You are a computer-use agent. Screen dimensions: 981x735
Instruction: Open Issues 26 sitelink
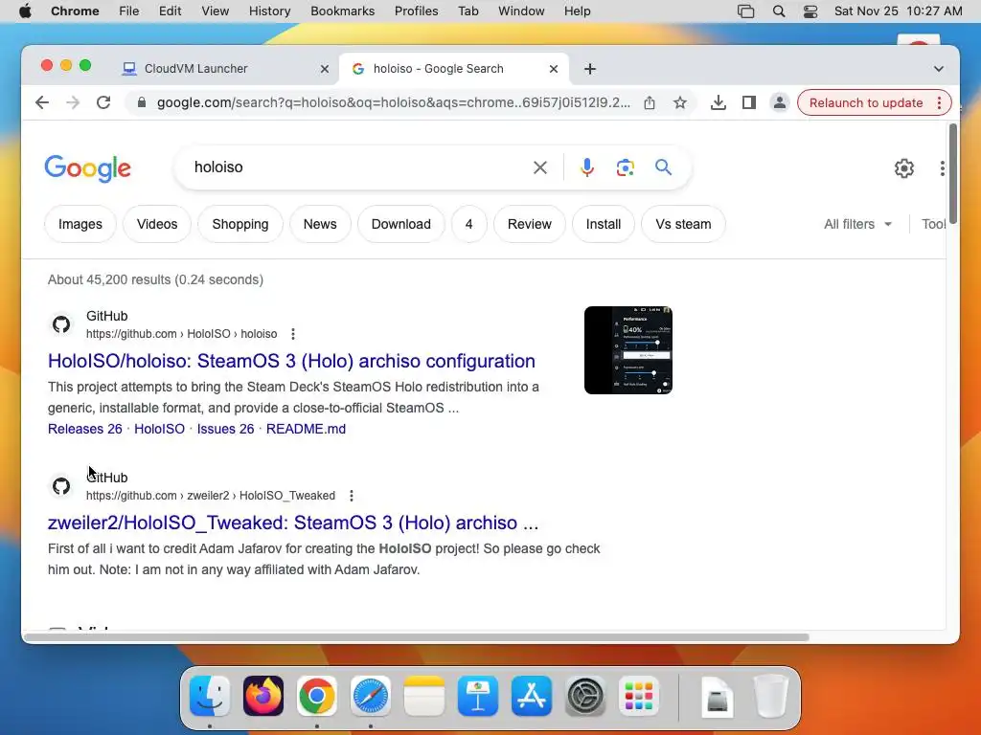point(225,429)
